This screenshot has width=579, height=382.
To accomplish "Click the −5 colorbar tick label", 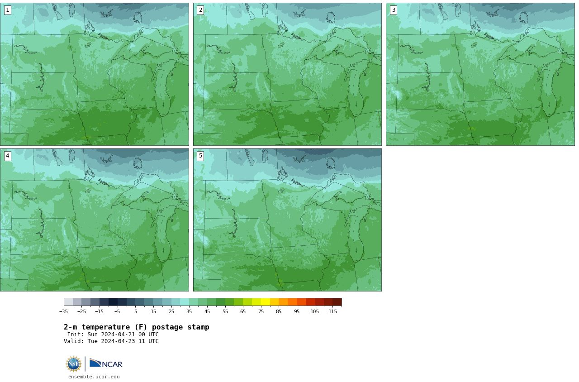I will pos(117,311).
